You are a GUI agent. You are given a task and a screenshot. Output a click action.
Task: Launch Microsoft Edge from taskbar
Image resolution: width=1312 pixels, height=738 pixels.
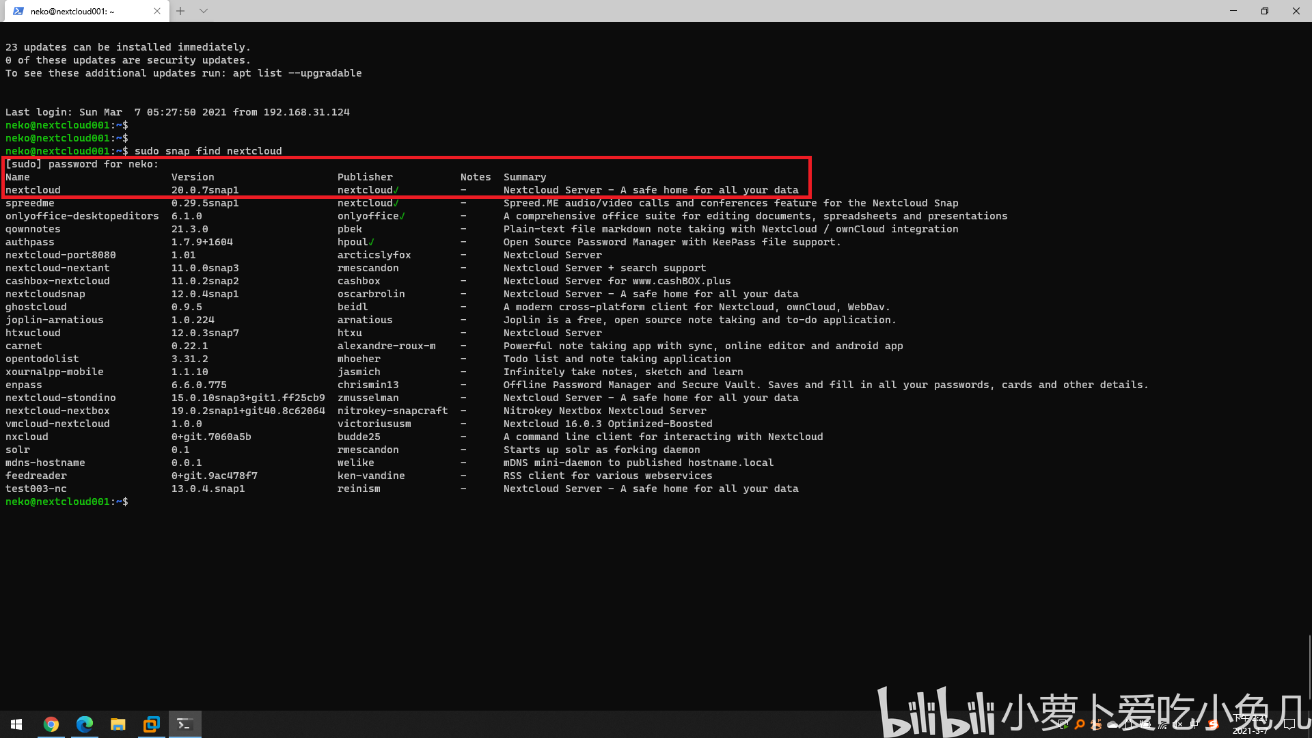point(85,724)
